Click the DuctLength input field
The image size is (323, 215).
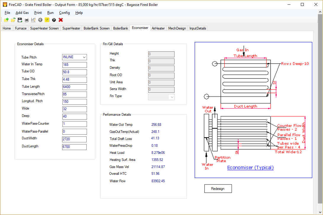point(74,147)
